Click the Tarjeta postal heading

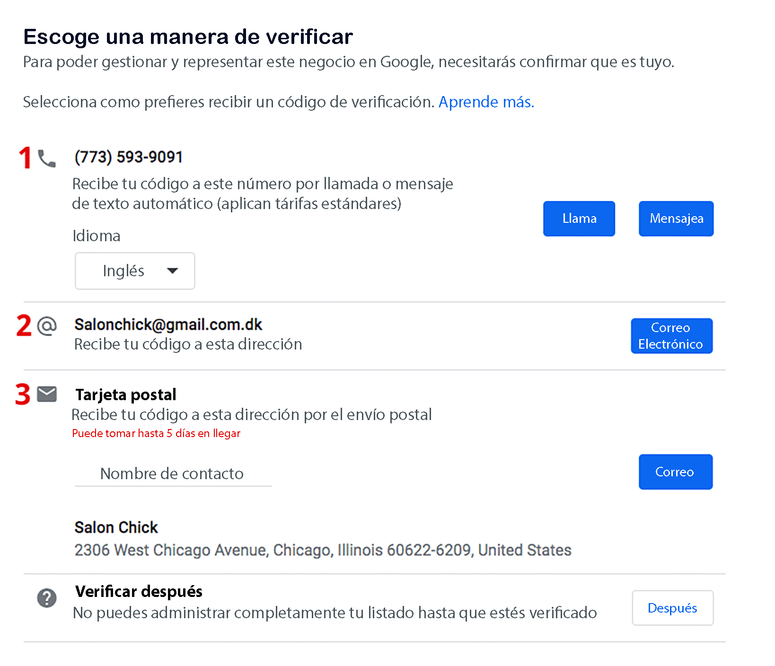pos(126,394)
